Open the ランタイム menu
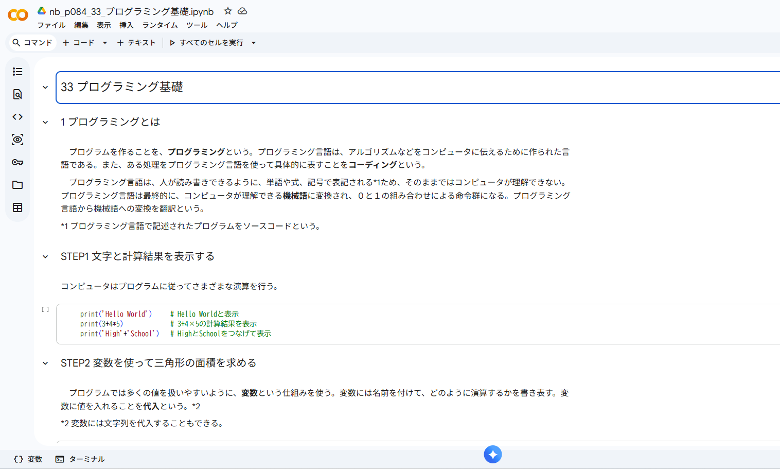Viewport: 780px width, 469px height. 160,25
